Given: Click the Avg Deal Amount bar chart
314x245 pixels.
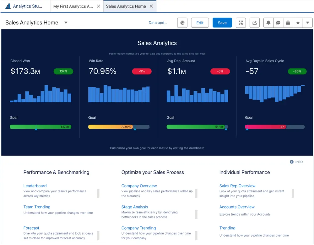Looking at the screenshot, I should coord(197,94).
